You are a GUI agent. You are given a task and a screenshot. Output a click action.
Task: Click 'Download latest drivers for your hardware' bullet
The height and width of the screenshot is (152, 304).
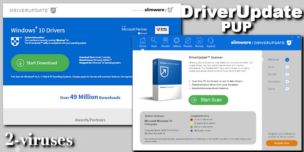pos(215,85)
